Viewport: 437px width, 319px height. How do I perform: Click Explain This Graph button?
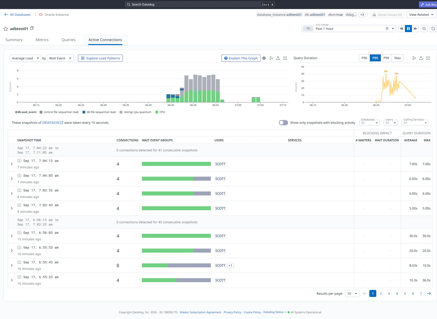coord(241,58)
